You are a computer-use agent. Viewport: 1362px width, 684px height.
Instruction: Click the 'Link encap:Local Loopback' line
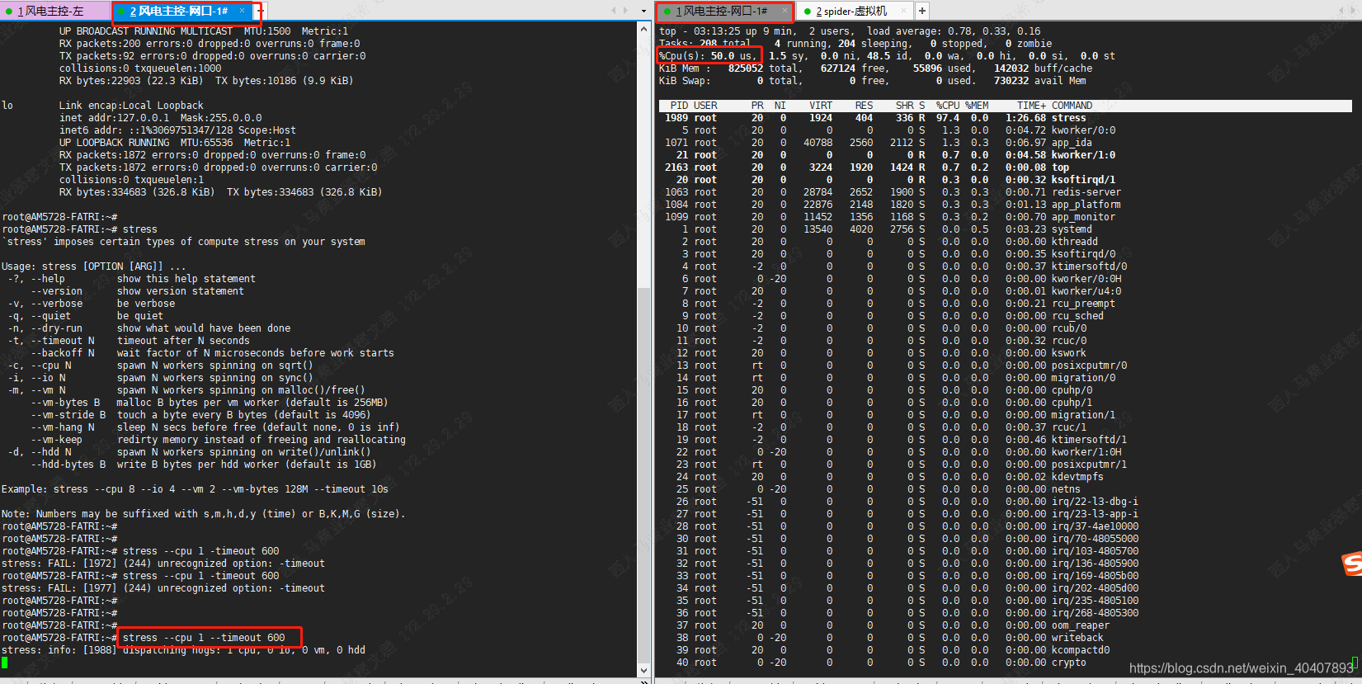131,106
